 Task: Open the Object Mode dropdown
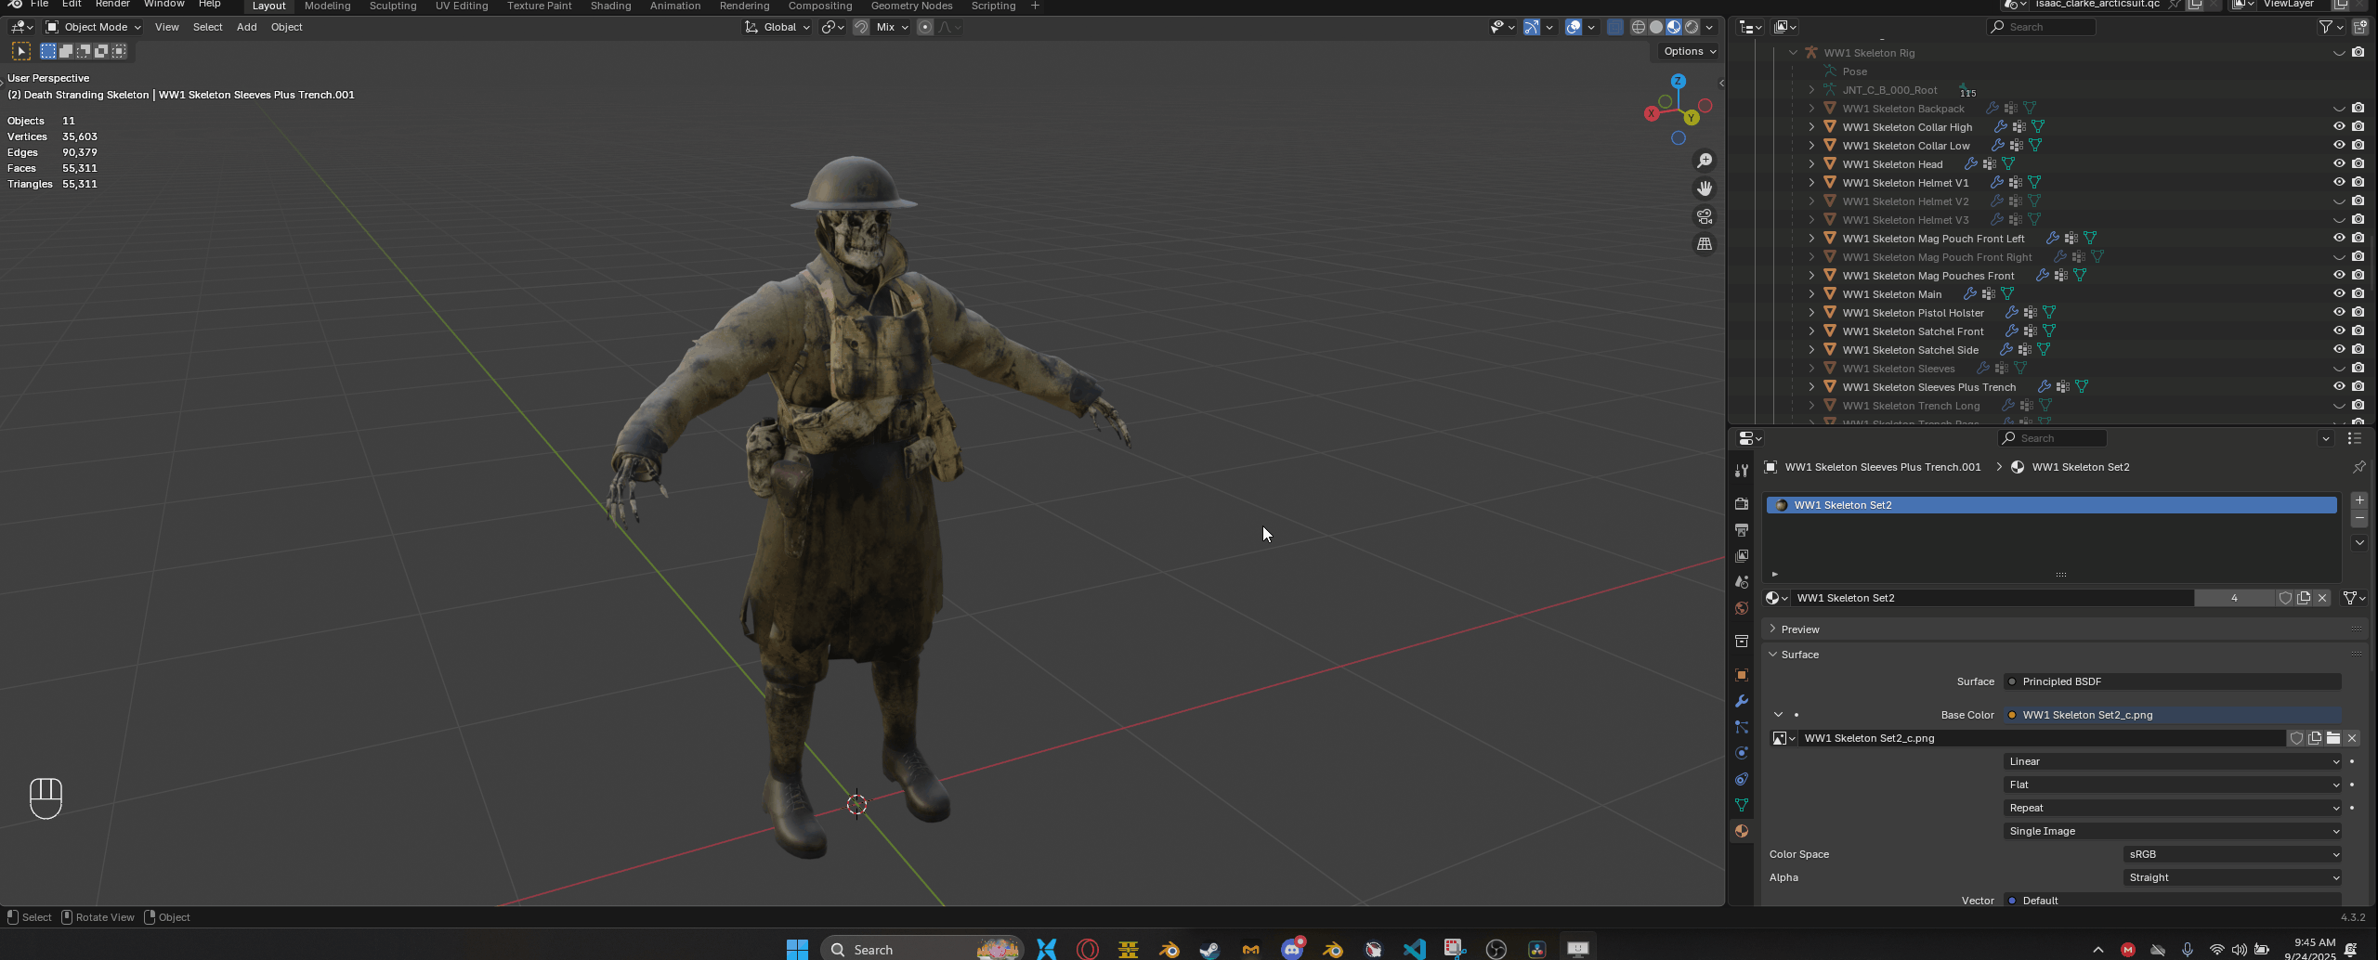[94, 27]
